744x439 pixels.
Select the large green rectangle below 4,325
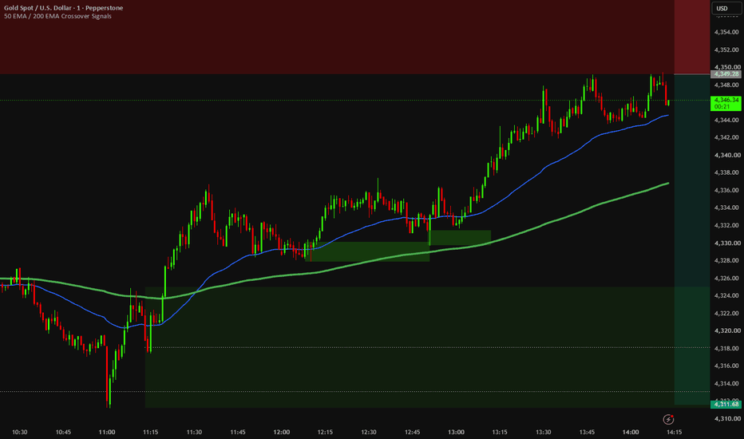(409, 347)
